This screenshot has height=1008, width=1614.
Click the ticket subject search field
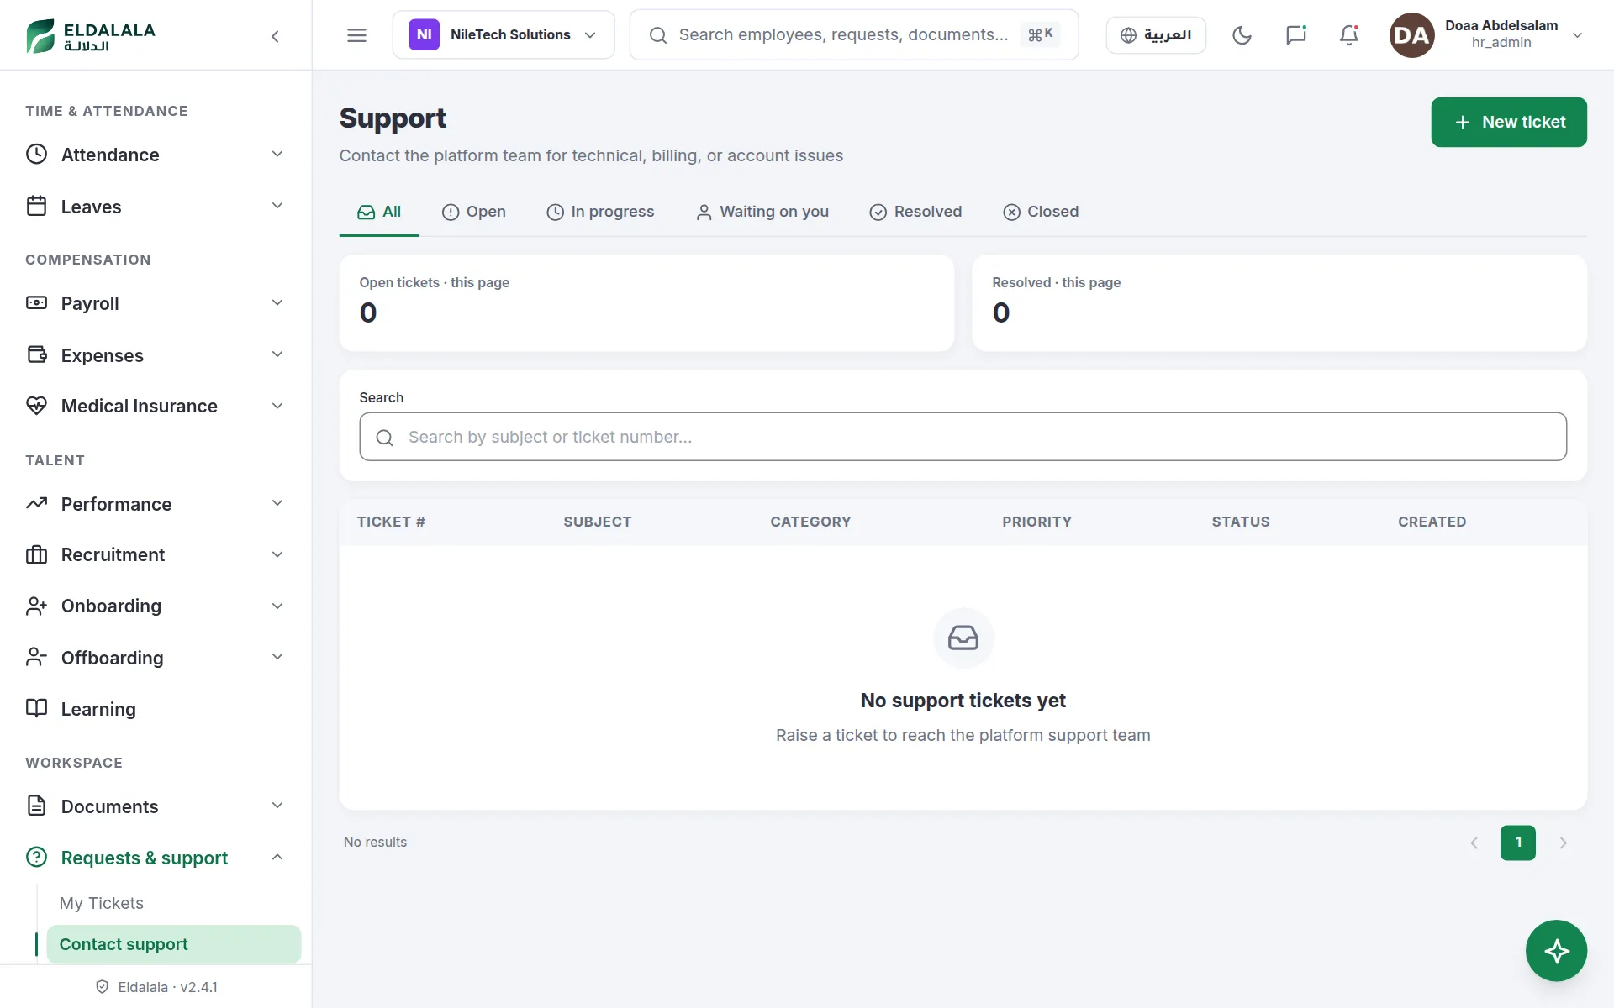[963, 437]
